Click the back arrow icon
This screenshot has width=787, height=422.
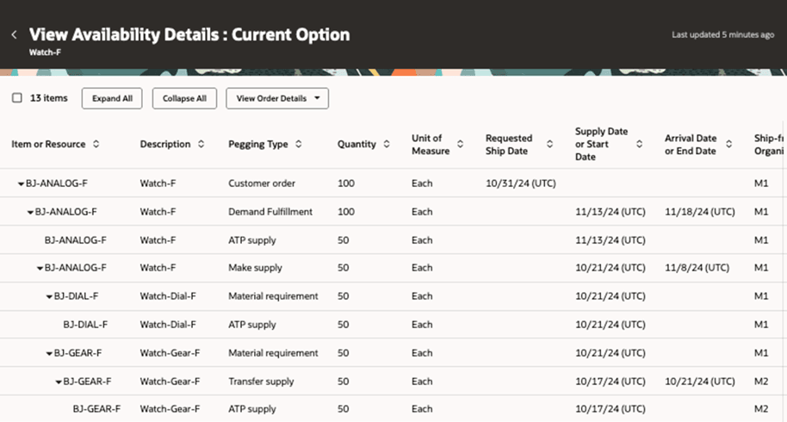click(14, 35)
